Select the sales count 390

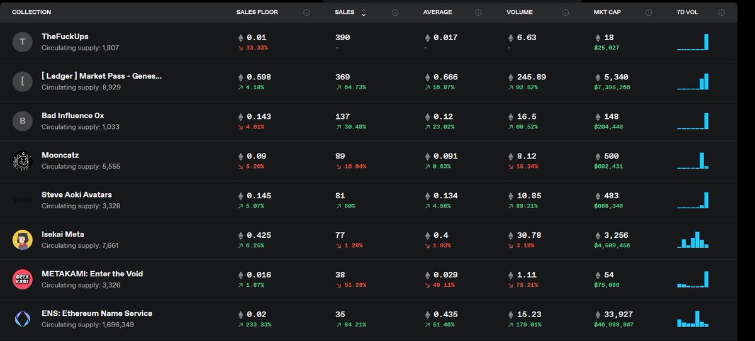pos(342,38)
